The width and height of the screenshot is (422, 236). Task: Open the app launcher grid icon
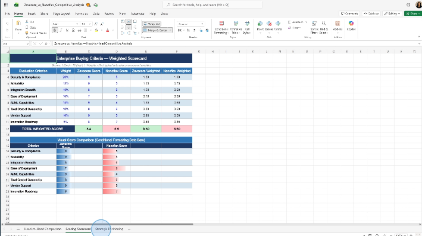(x=5, y=5)
